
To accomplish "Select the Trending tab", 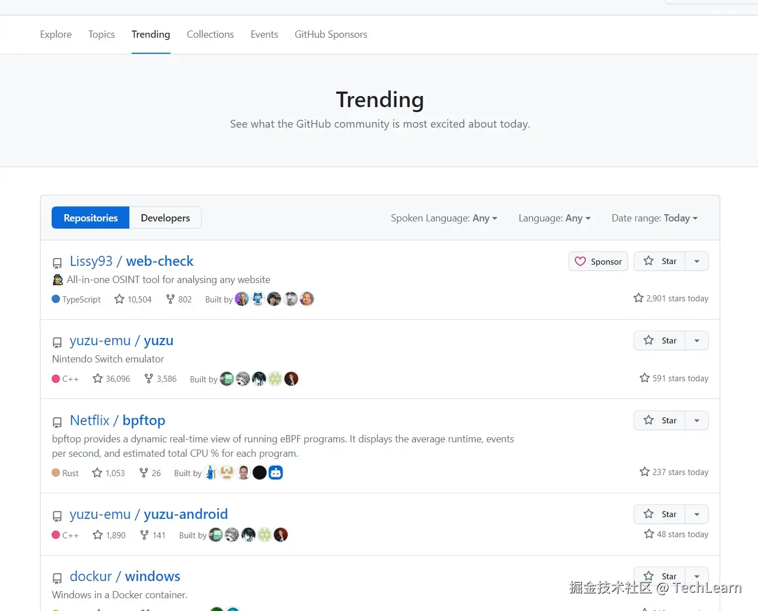I will point(150,34).
